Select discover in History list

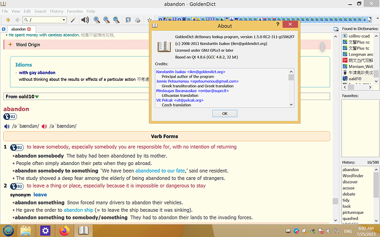[350, 182]
